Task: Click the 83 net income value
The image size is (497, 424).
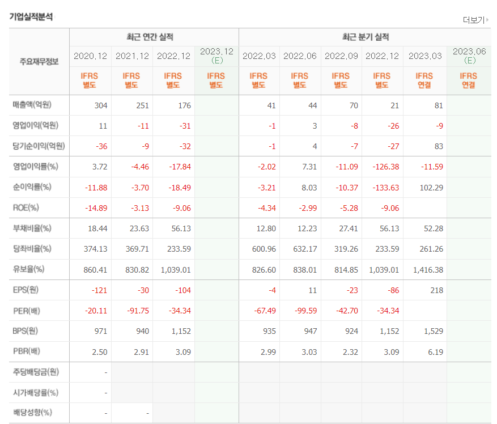Action: (439, 146)
